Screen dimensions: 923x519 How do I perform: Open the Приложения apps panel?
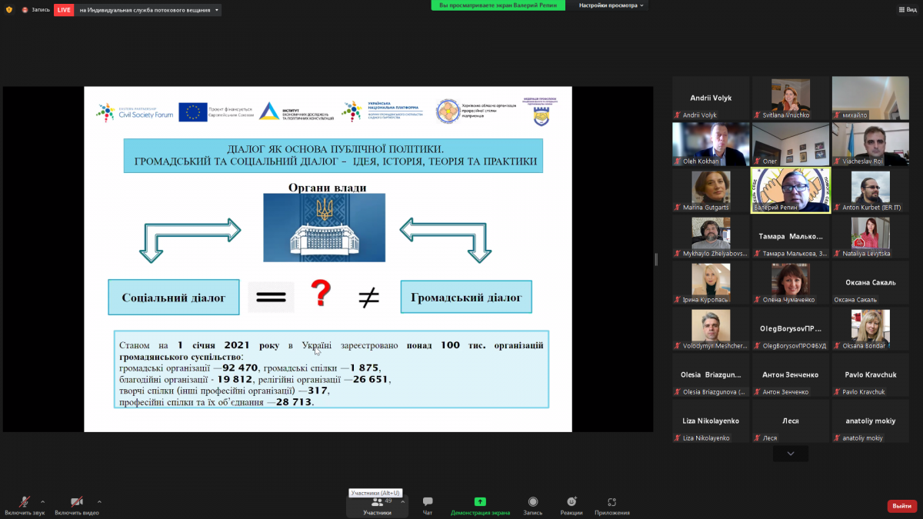611,505
